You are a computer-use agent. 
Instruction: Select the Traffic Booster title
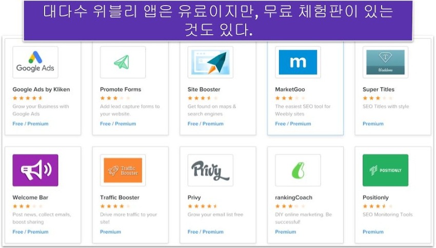pyautogui.click(x=120, y=197)
